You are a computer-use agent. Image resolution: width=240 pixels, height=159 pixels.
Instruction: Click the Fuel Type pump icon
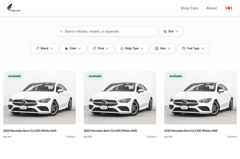184,48
